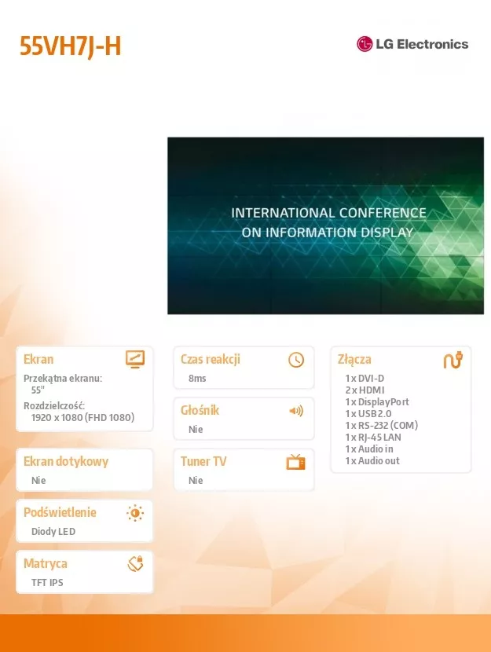Viewport: 491px width, 652px height.
Task: Click the clock icon in Czas reakcji card
Action: [296, 360]
